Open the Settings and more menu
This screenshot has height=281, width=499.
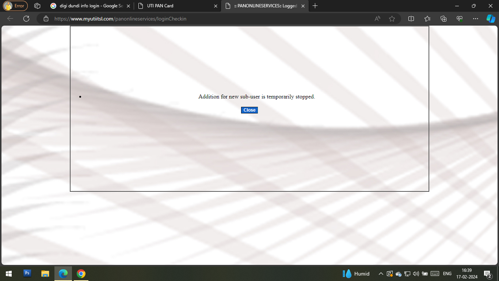(475, 19)
